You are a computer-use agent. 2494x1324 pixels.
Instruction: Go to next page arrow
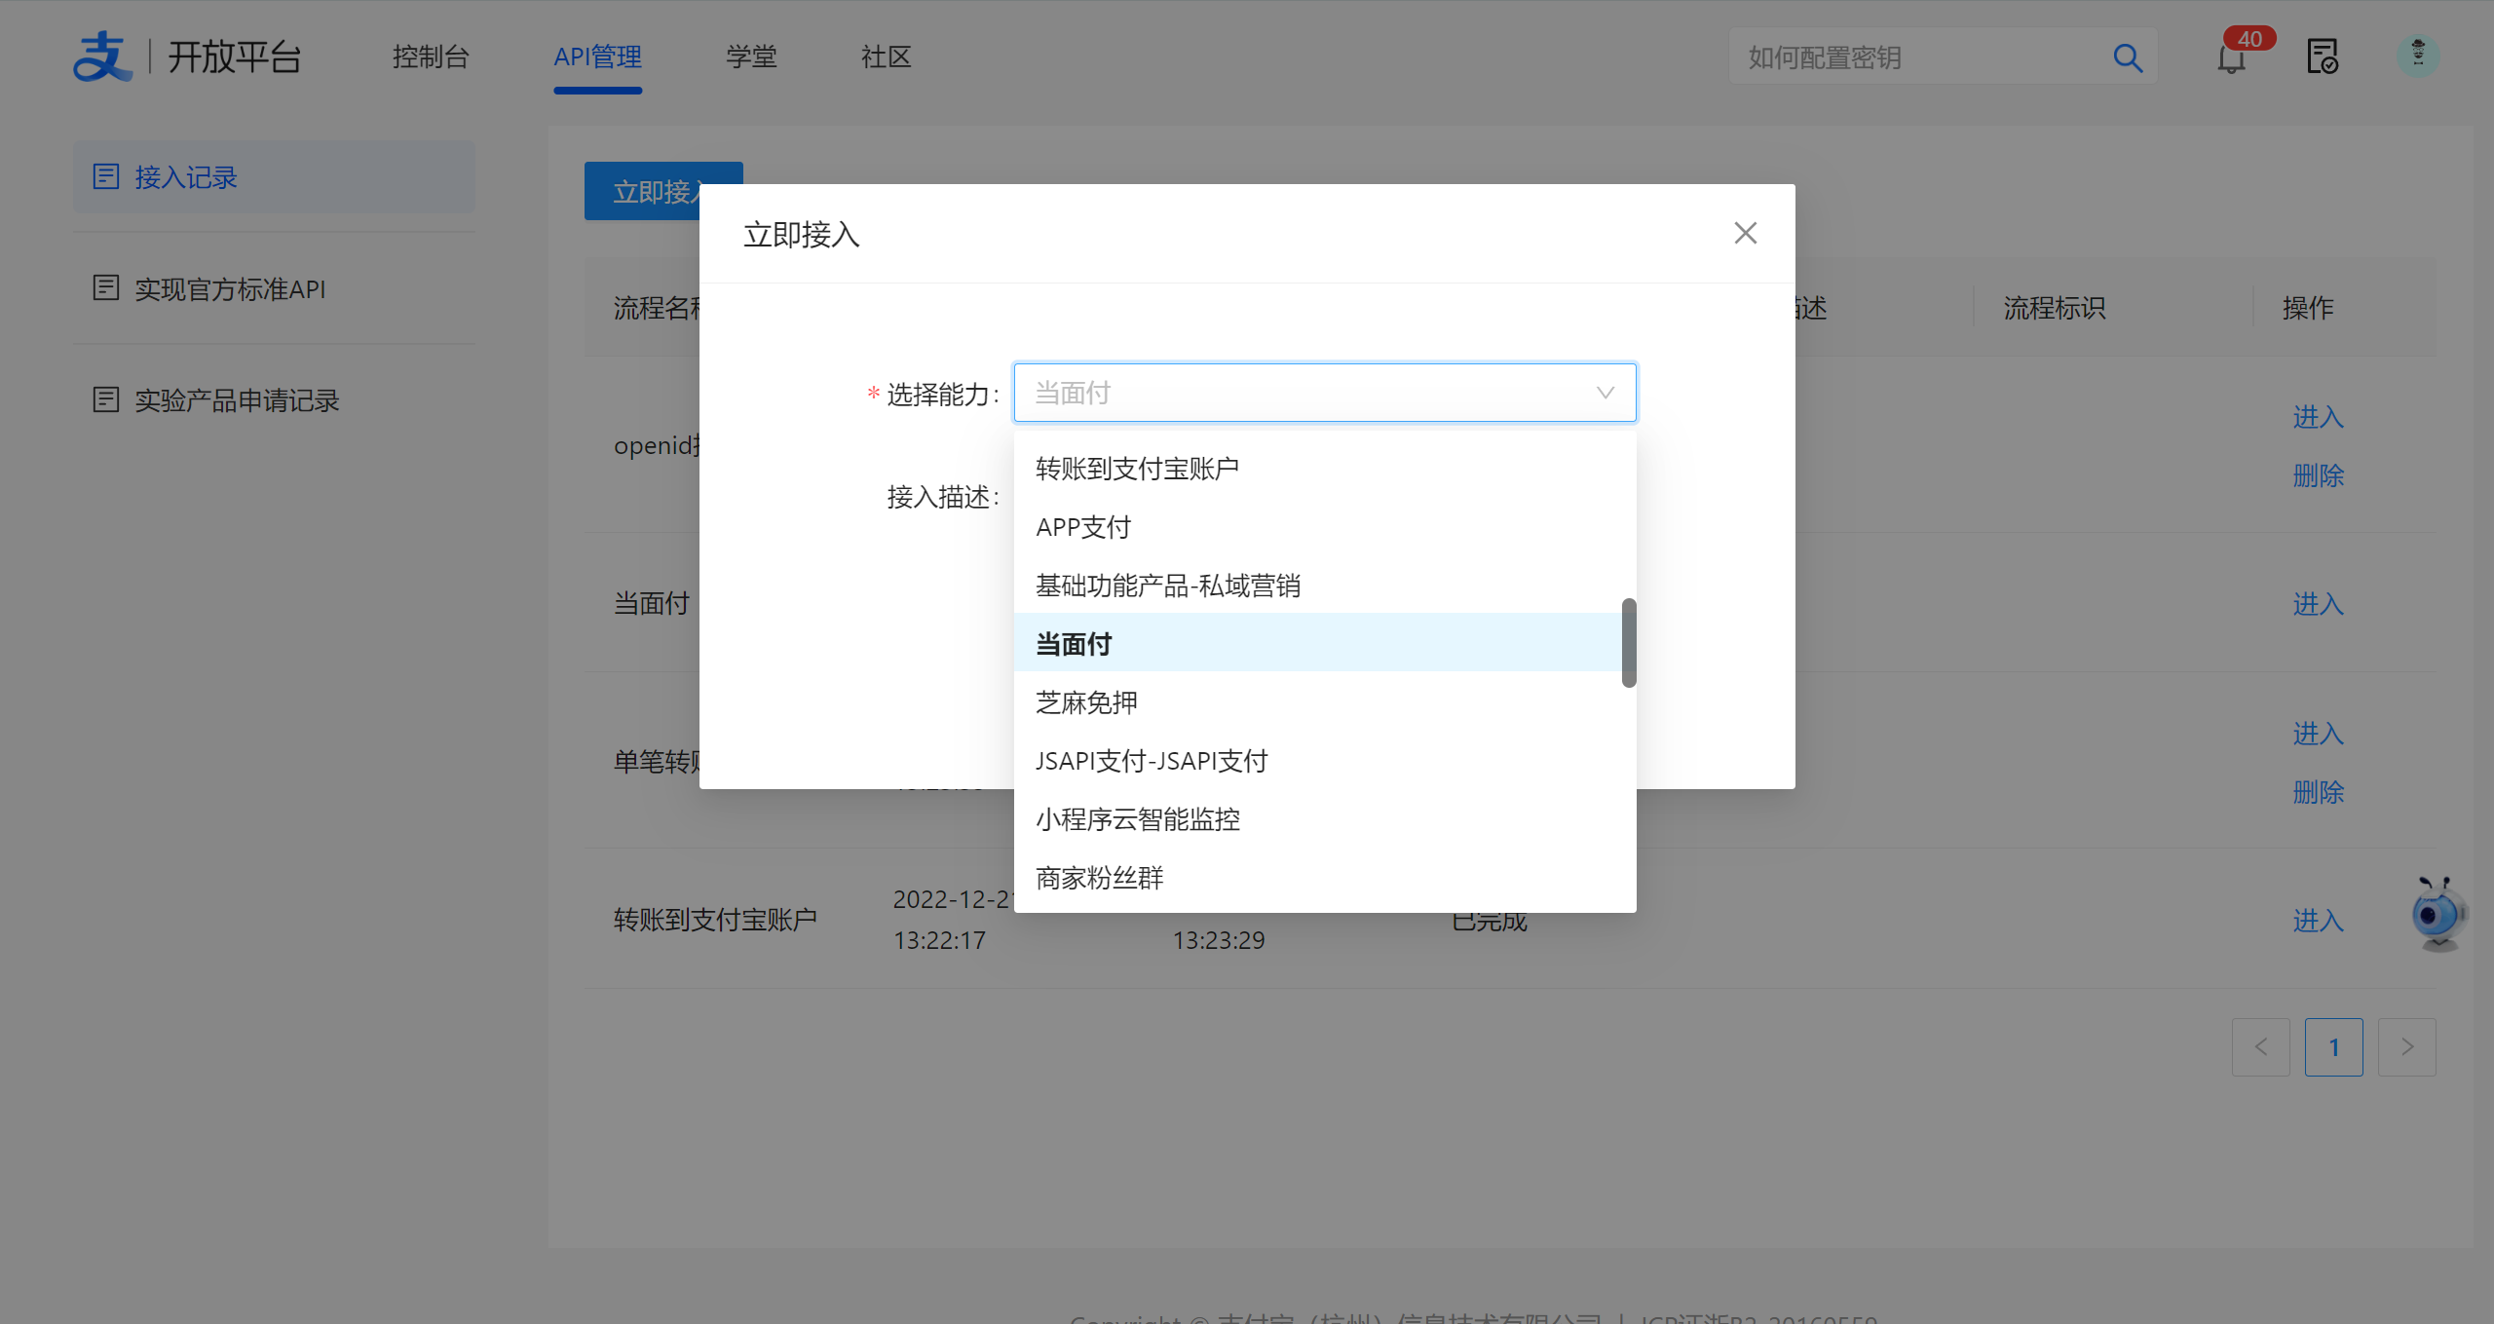click(2406, 1047)
